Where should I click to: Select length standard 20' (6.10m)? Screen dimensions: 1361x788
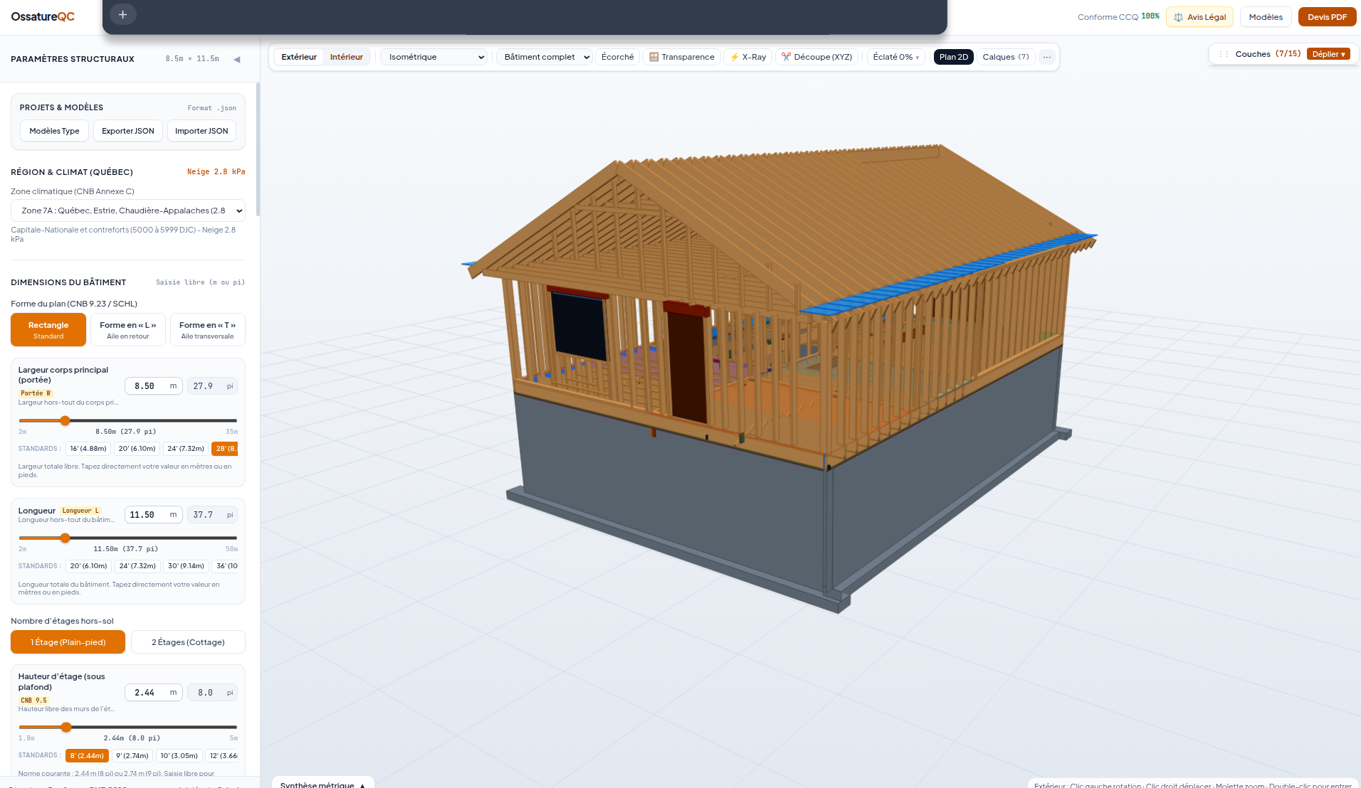point(88,566)
